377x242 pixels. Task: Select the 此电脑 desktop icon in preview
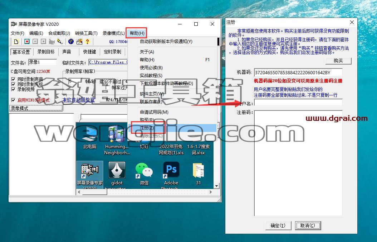(x=89, y=137)
